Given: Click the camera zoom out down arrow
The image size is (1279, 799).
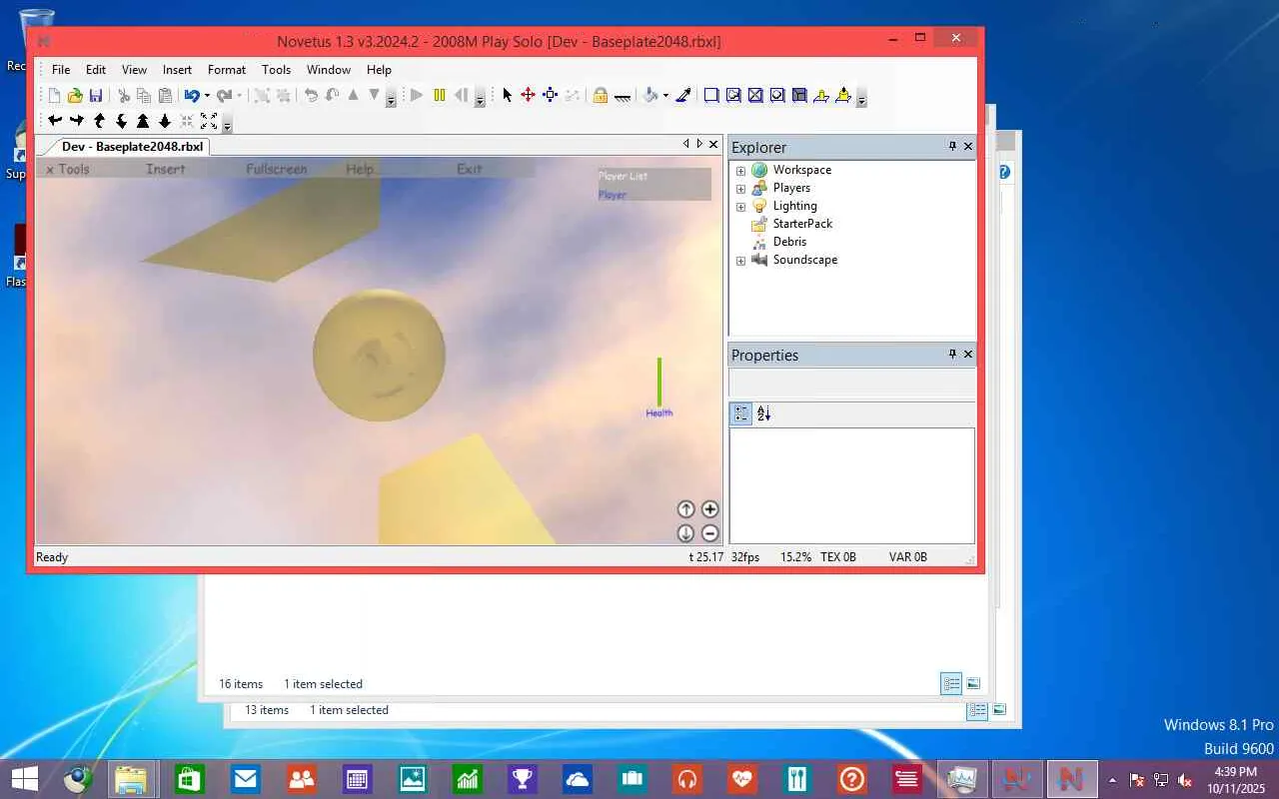Looking at the screenshot, I should coord(165,121).
